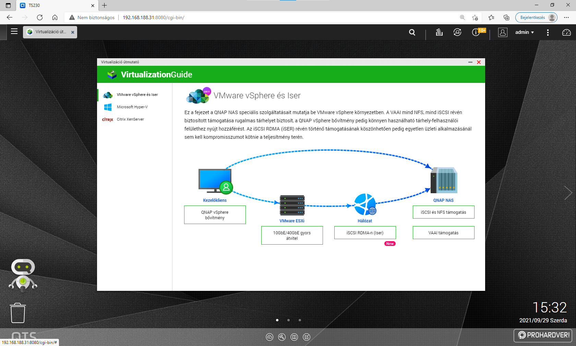Open the Qboost robot assistant

23,275
